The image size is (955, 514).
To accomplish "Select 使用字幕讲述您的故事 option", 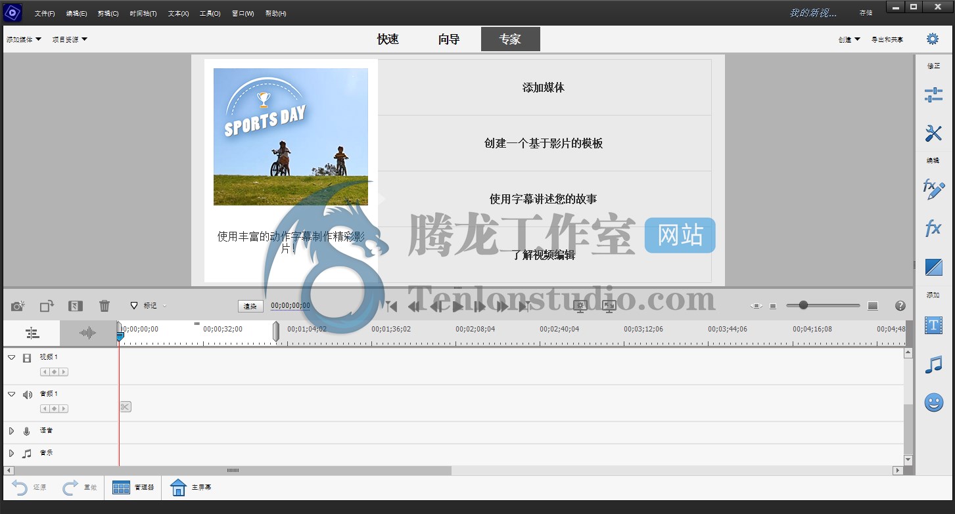I will [544, 199].
